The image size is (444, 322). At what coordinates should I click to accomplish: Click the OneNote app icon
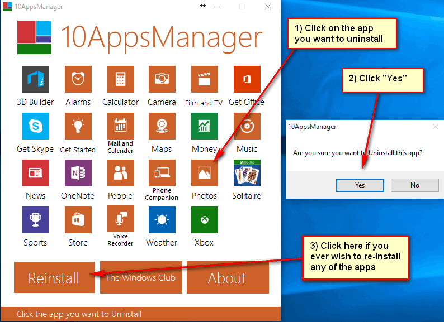click(x=78, y=173)
